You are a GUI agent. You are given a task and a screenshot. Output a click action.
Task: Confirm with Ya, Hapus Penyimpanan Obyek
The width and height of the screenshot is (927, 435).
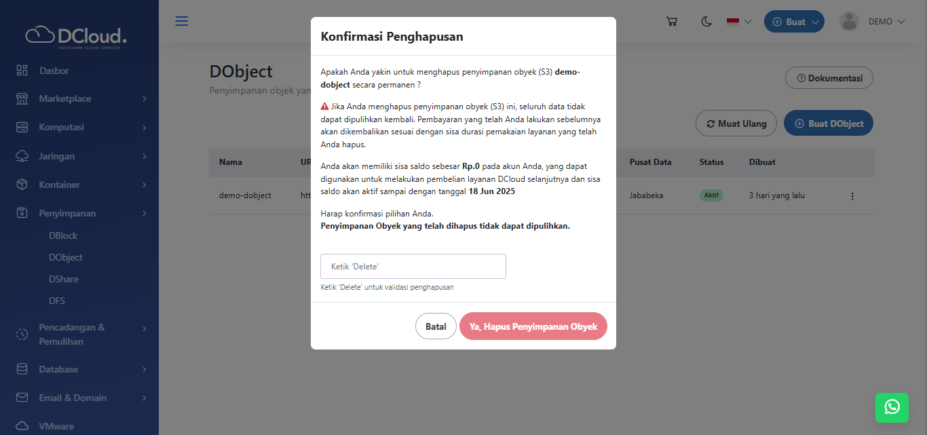click(x=533, y=326)
